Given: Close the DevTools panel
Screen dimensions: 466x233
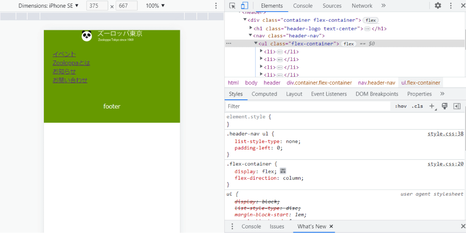Looking at the screenshot, I should [463, 6].
